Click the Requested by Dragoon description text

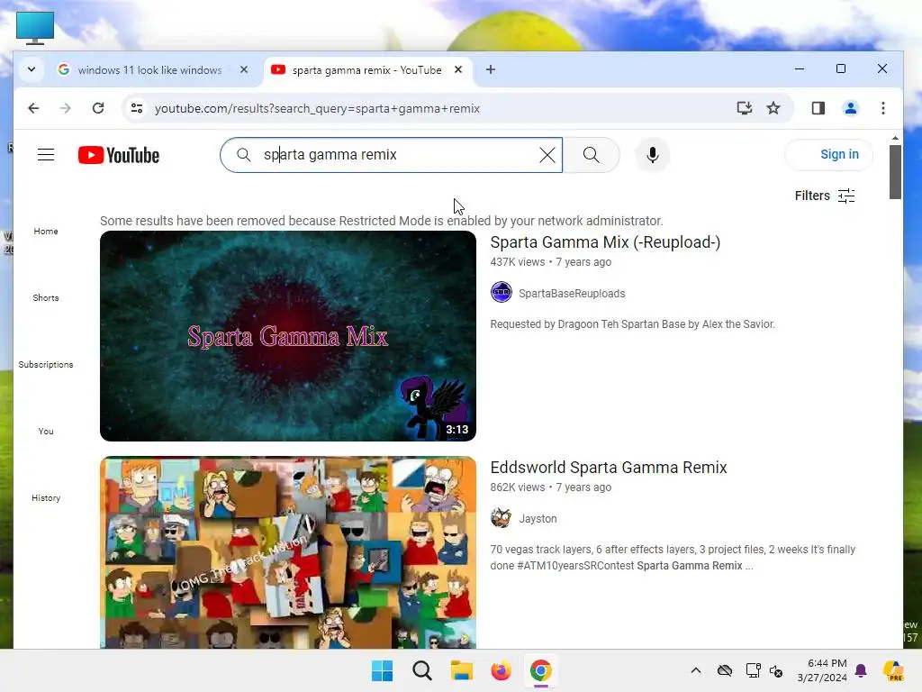633,324
